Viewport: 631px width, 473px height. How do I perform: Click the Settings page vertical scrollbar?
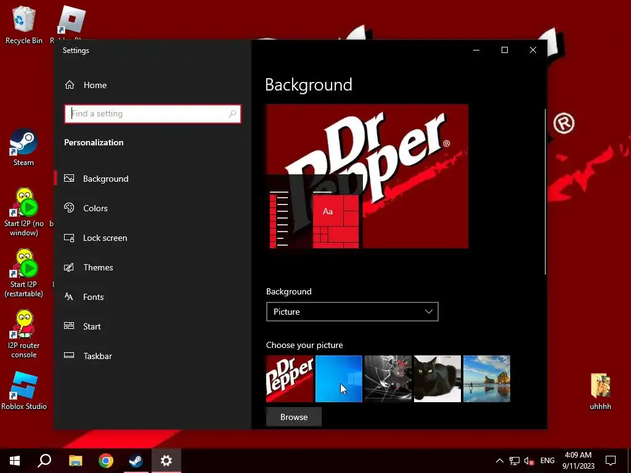pos(545,192)
